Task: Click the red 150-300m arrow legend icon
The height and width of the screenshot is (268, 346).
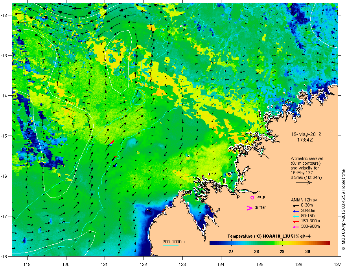Action: 296,221
